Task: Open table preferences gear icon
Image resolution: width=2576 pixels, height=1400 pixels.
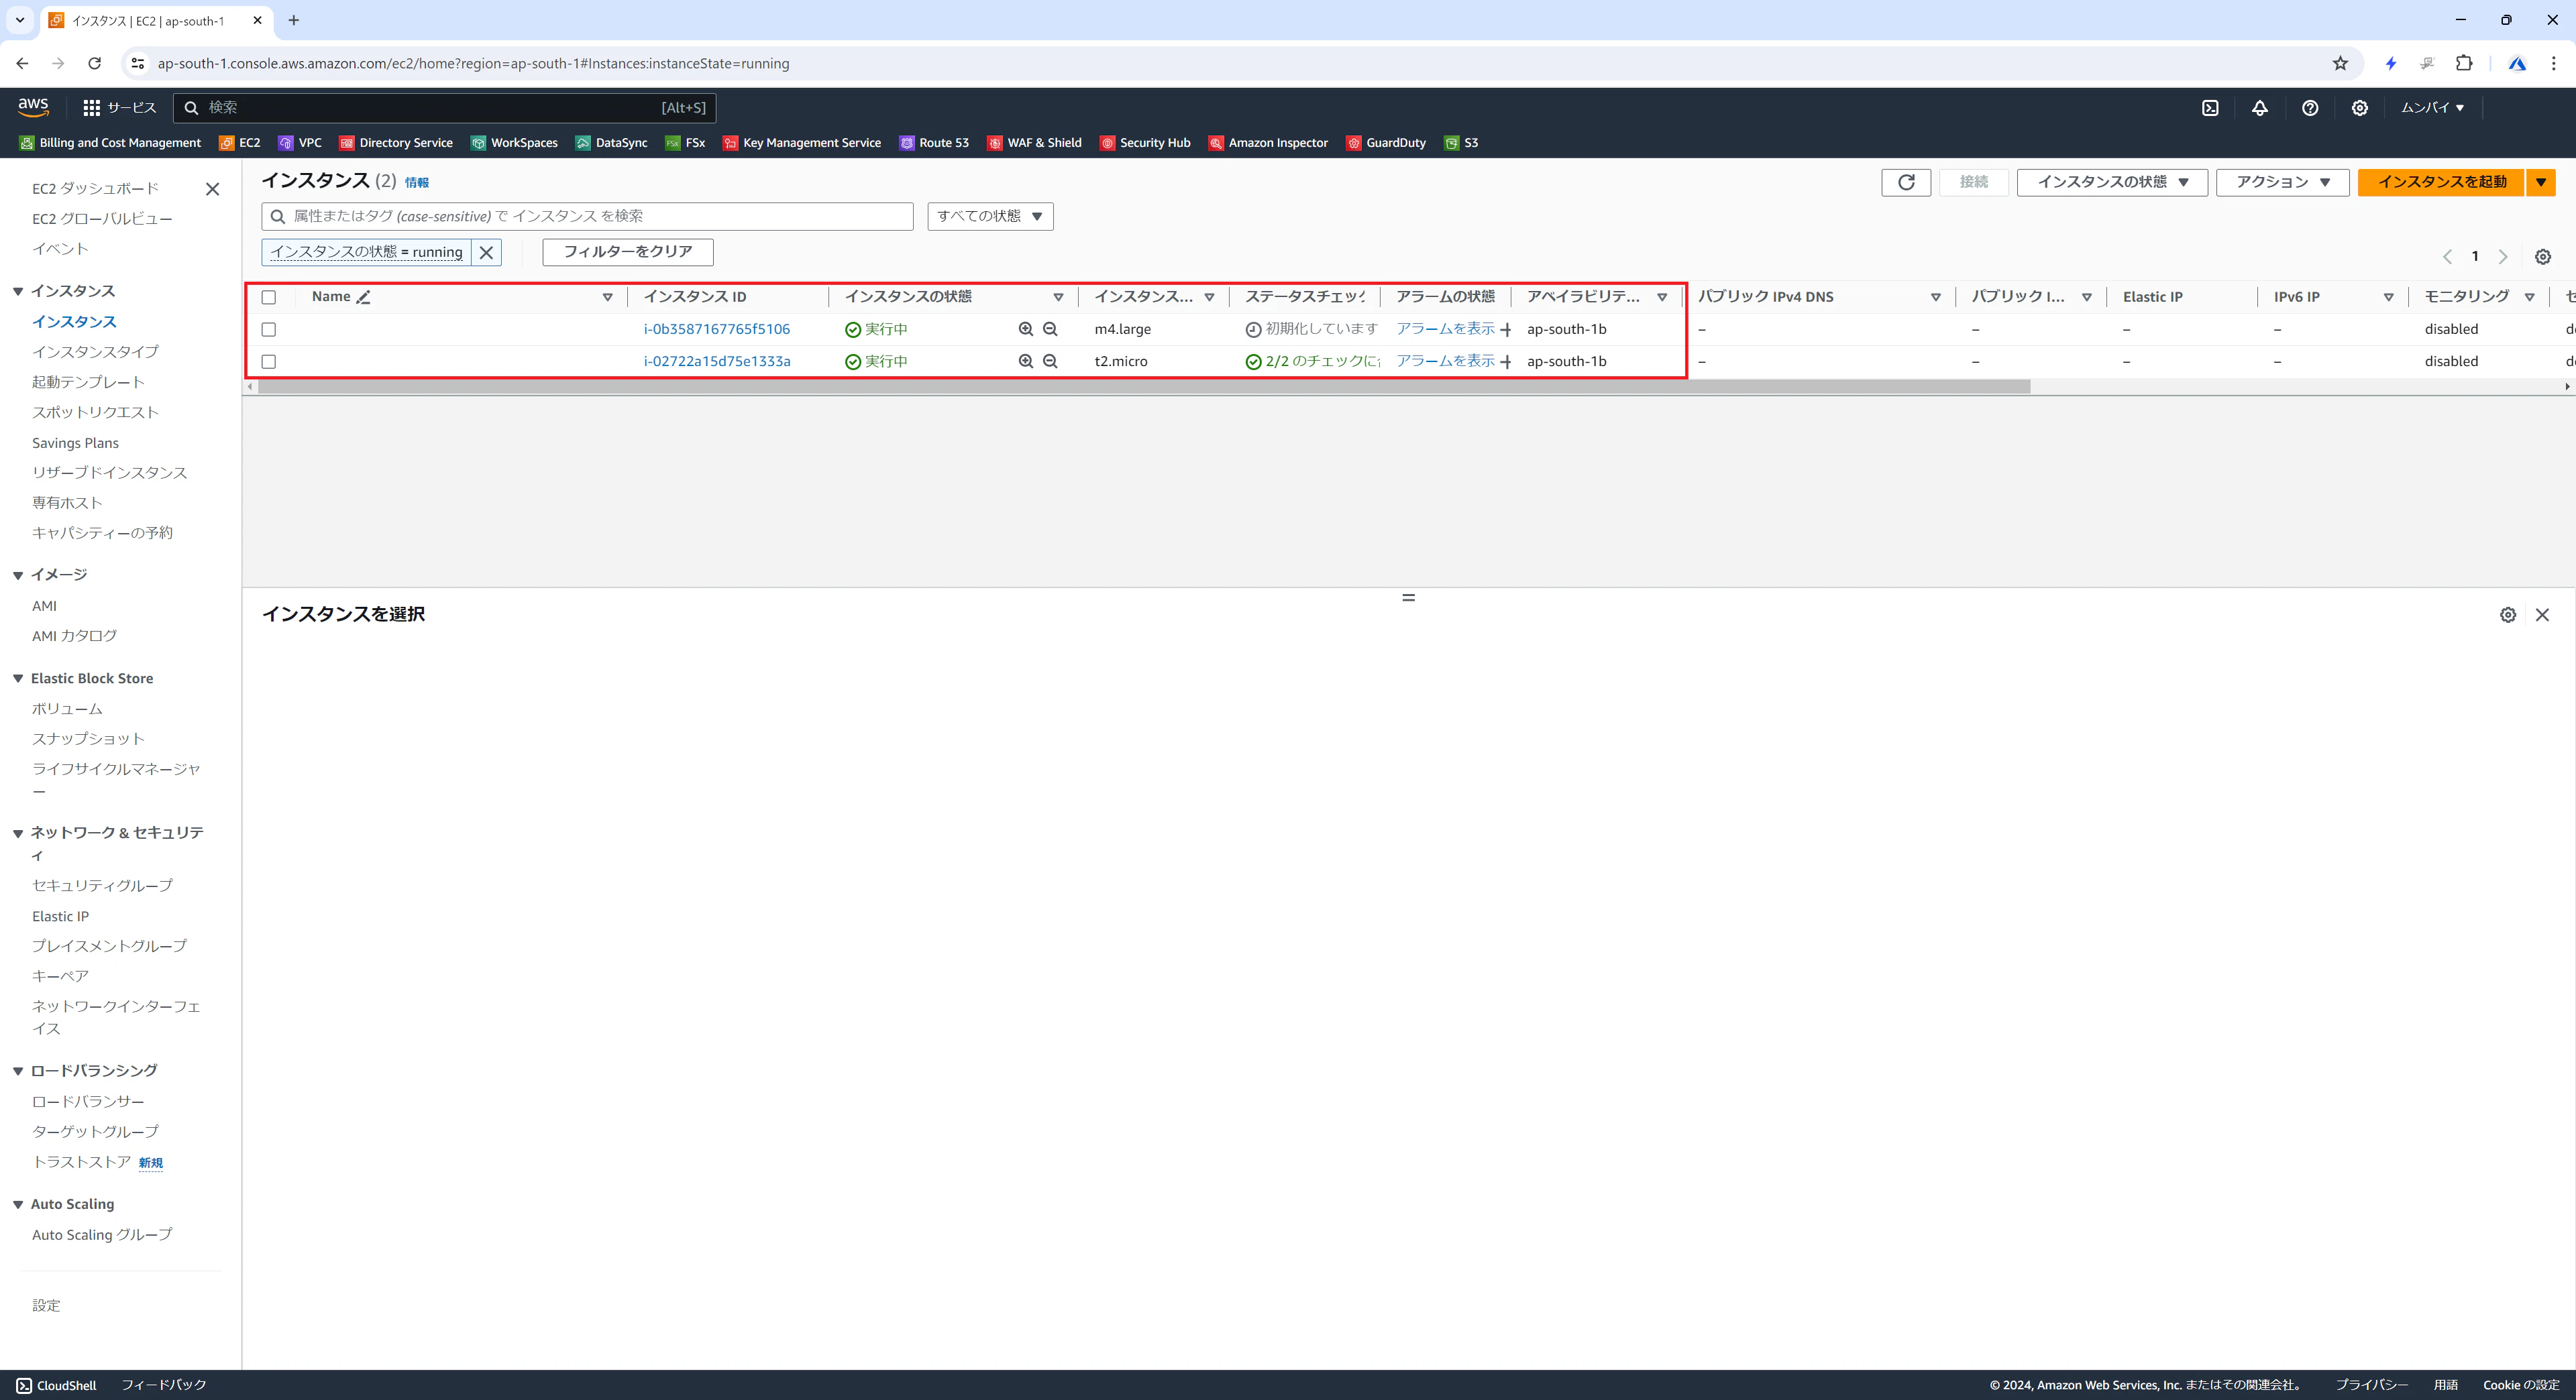Action: 2543,257
